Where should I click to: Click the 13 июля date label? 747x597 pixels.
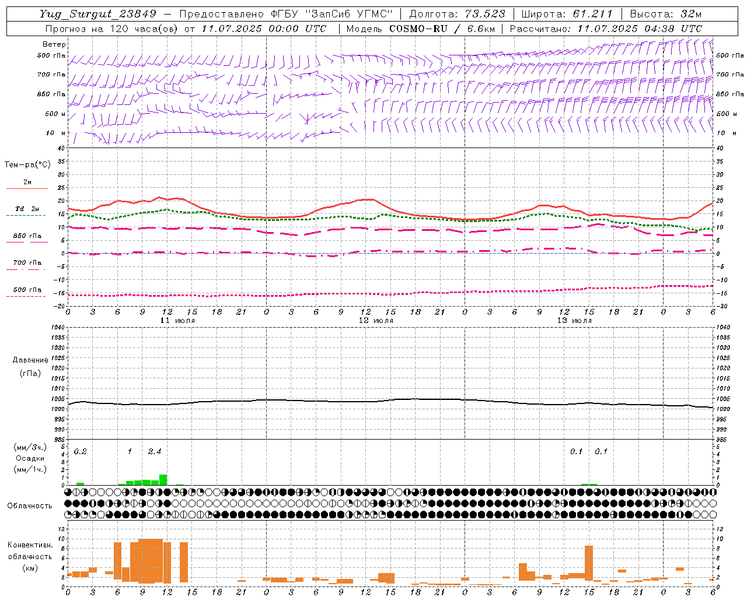point(574,321)
